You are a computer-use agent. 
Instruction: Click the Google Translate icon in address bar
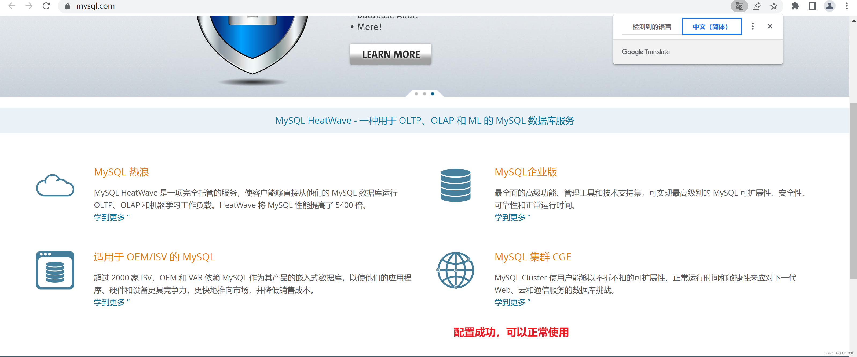pos(739,6)
